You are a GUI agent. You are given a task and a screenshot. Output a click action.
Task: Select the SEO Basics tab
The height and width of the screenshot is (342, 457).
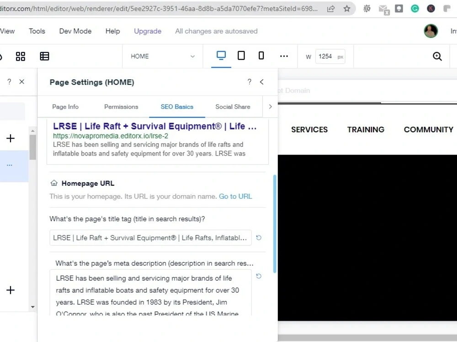coord(177,107)
